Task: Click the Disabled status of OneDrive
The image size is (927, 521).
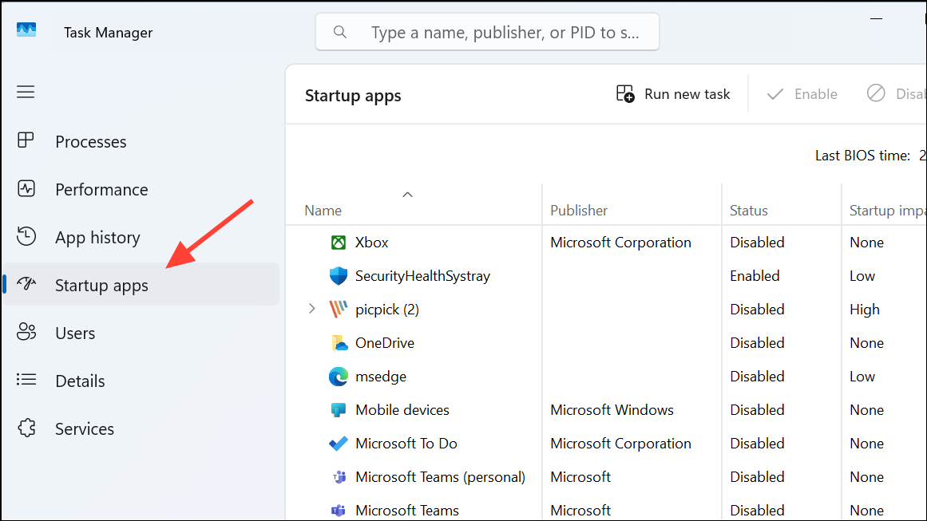Action: 757,342
